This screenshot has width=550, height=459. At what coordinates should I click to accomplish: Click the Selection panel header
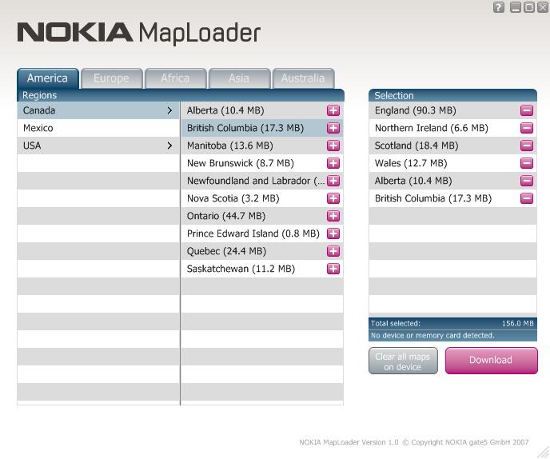coord(452,95)
